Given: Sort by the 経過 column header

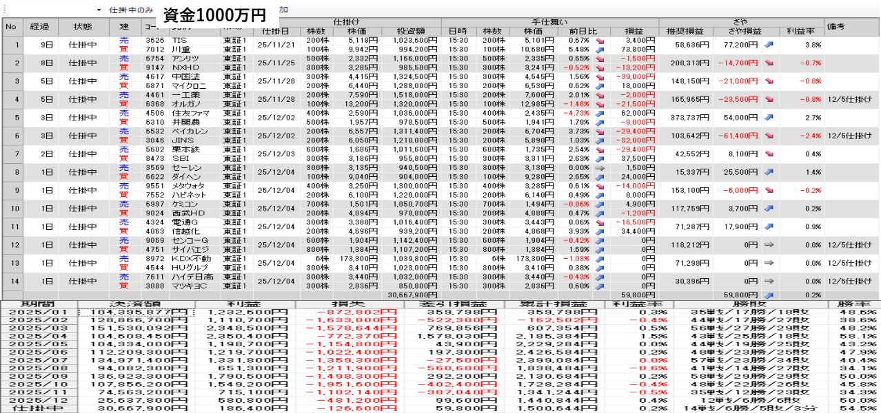Looking at the screenshot, I should point(36,27).
